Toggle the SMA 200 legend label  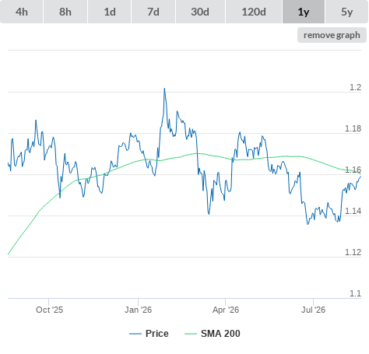(x=220, y=334)
